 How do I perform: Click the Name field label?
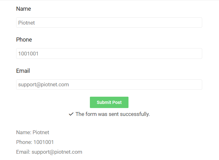click(x=23, y=9)
